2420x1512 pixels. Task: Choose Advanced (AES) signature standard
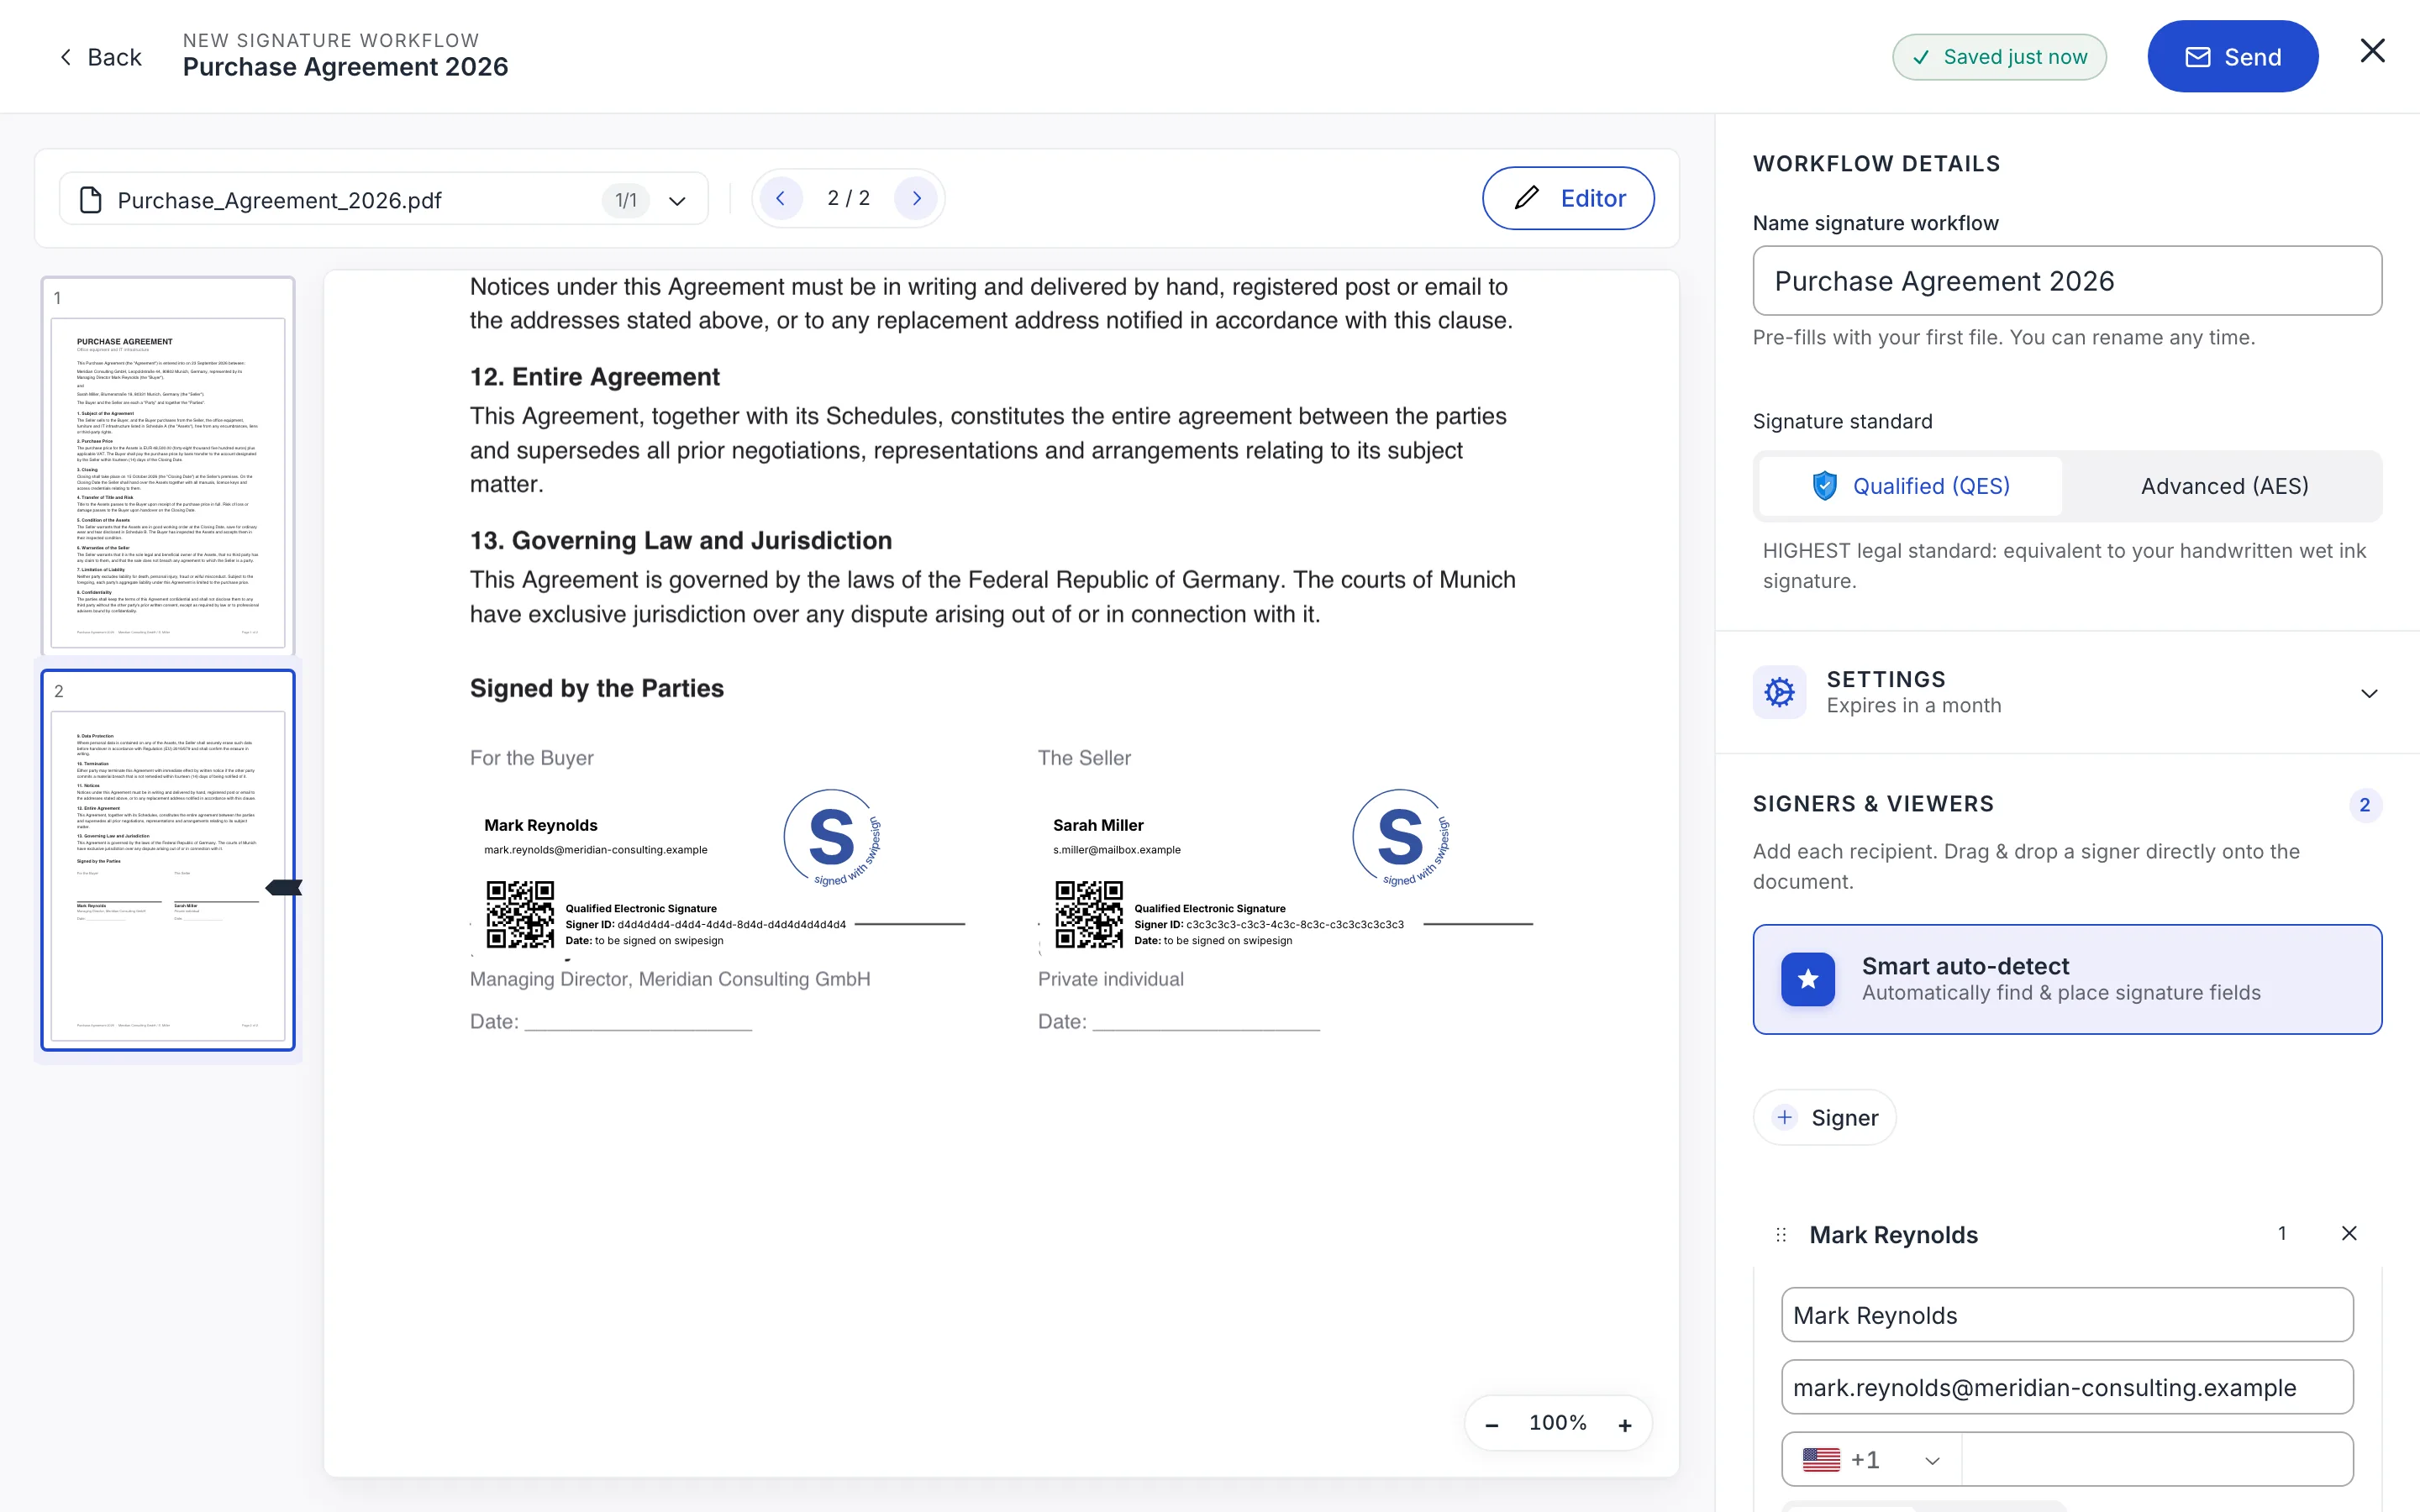pos(2224,486)
